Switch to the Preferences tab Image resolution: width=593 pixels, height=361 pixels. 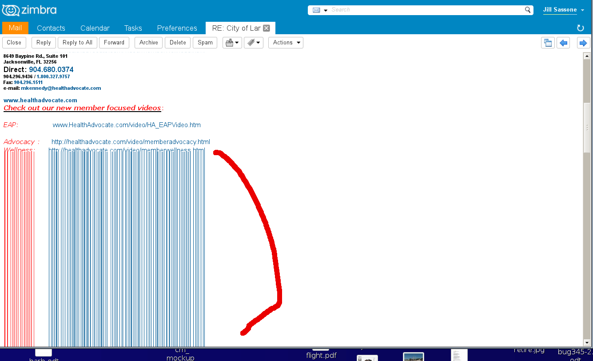click(x=177, y=28)
